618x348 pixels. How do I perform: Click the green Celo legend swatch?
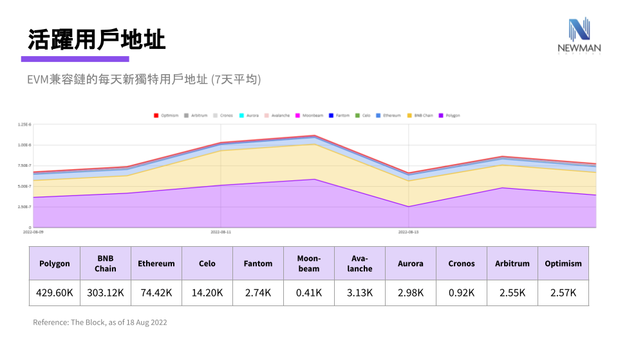(x=357, y=115)
